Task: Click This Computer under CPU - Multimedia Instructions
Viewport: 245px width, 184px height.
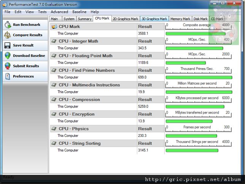Action: click(x=68, y=92)
